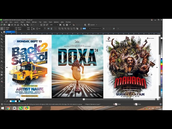The height and width of the screenshot is (129, 172).
Task: Select the Zoom magnifier tool
Action: tap(2, 42)
